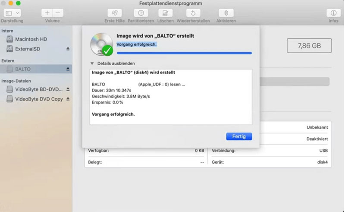Click the blue progress bar

[184, 53]
